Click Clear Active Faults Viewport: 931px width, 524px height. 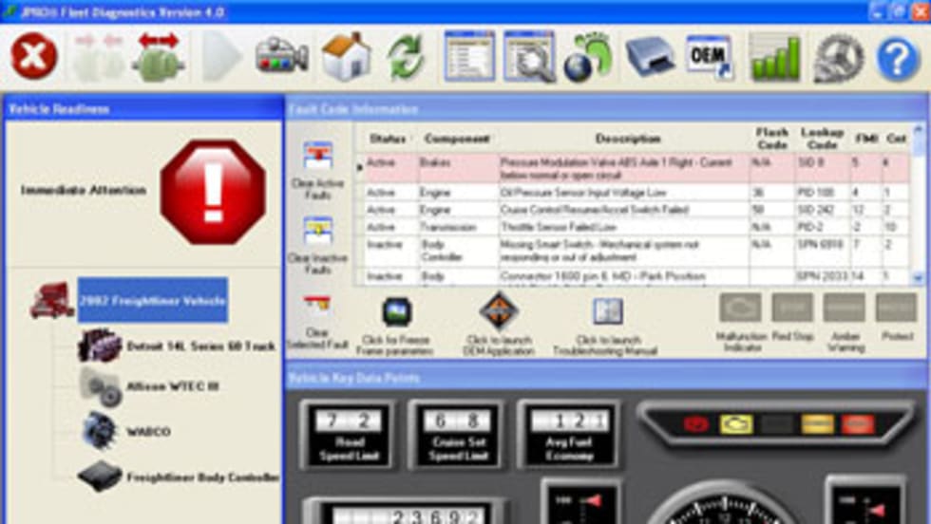point(317,171)
